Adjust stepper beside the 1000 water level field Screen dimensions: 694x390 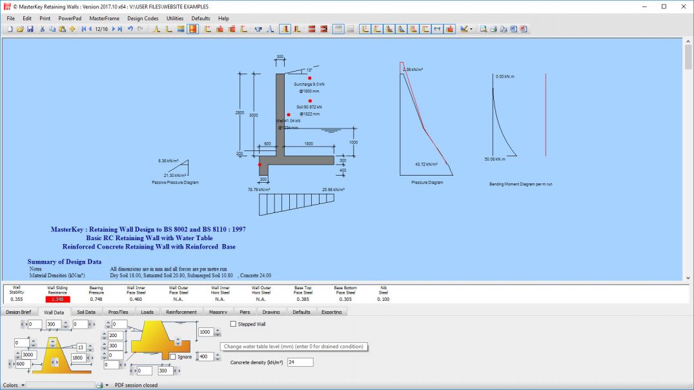(218, 332)
